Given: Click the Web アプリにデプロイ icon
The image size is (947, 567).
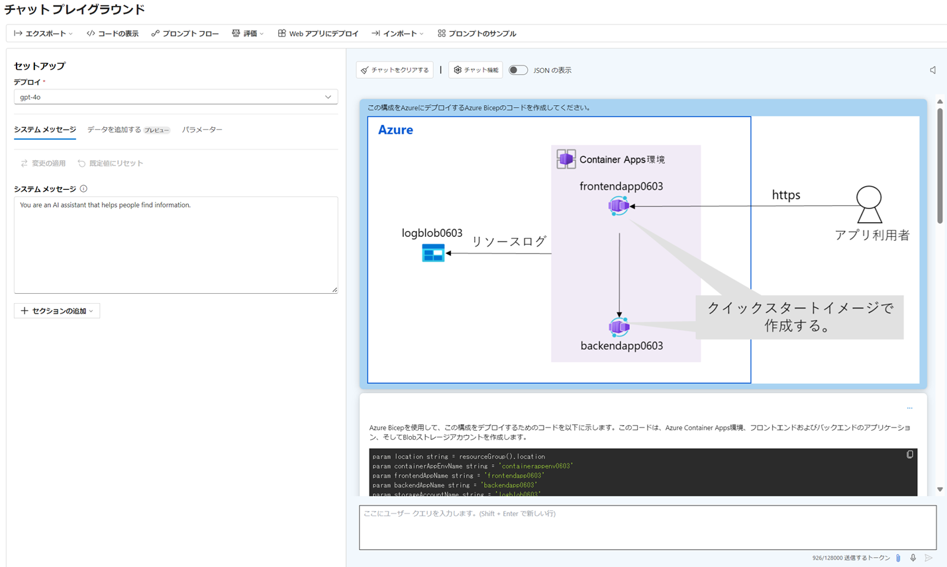Looking at the screenshot, I should pyautogui.click(x=281, y=33).
